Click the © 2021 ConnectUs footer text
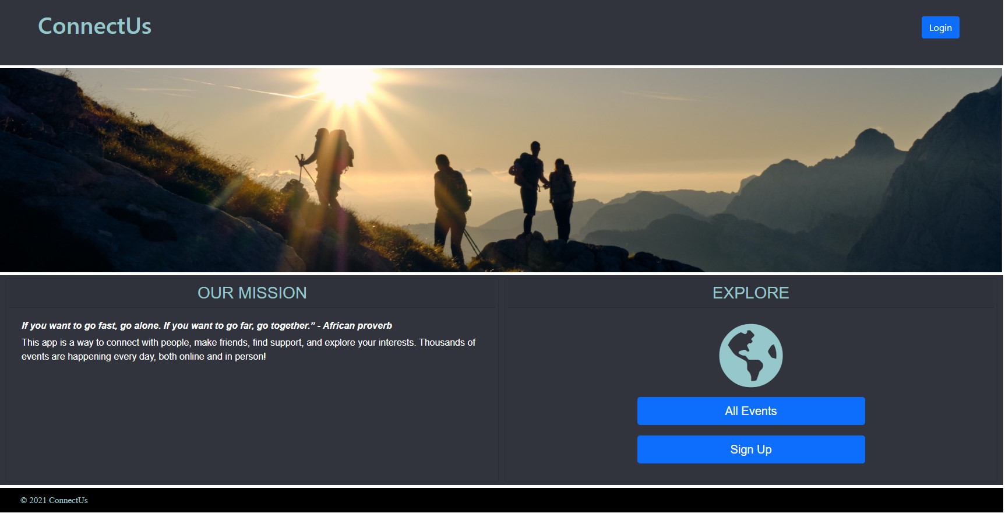Screen dimensions: 1005x513 54,500
